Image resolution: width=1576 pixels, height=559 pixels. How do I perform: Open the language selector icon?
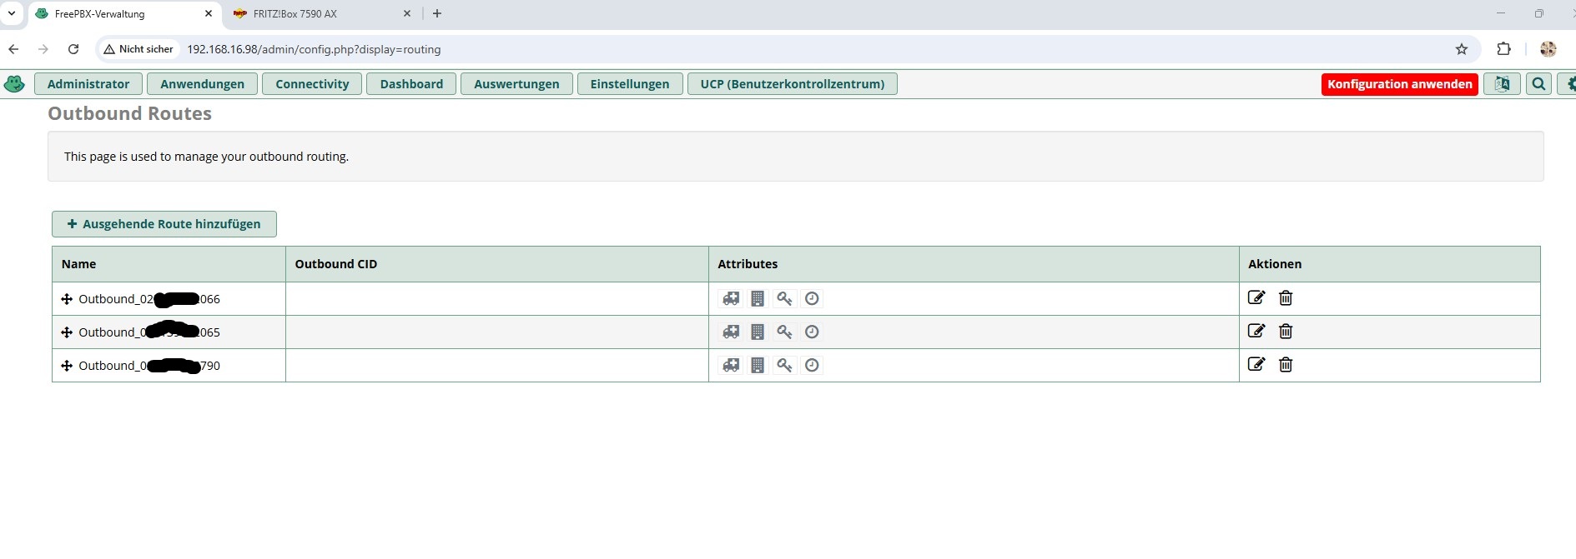[x=1502, y=84]
